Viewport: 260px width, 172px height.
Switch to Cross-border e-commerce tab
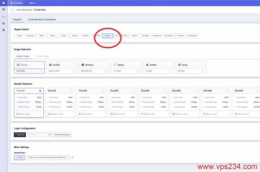coord(42,20)
